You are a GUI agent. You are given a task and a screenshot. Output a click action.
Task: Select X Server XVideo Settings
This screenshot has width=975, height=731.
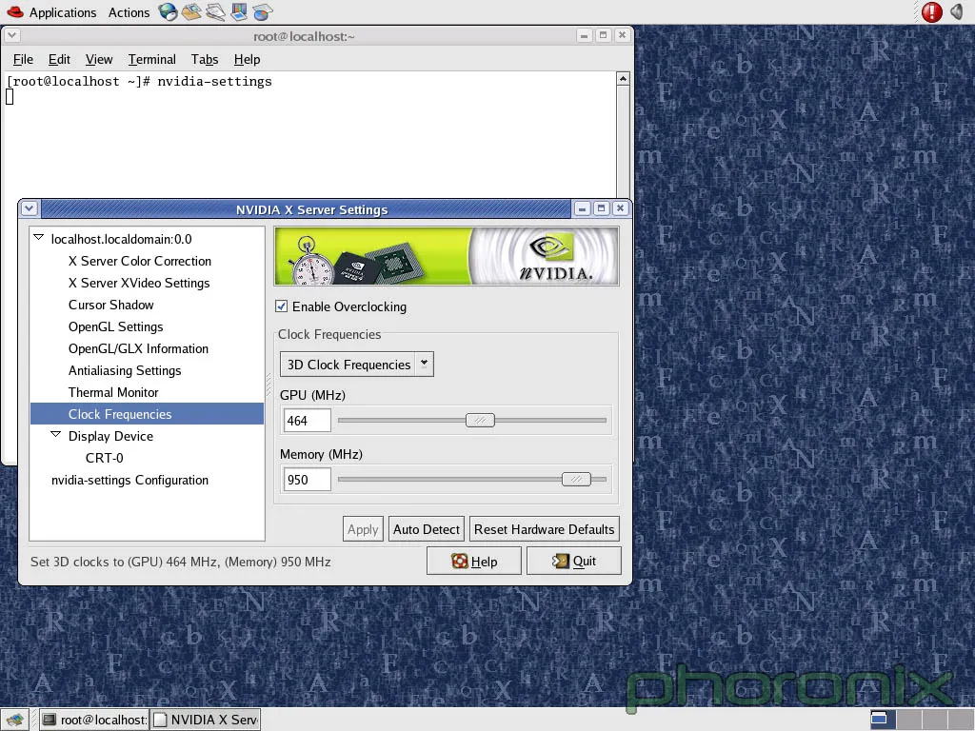click(x=139, y=283)
